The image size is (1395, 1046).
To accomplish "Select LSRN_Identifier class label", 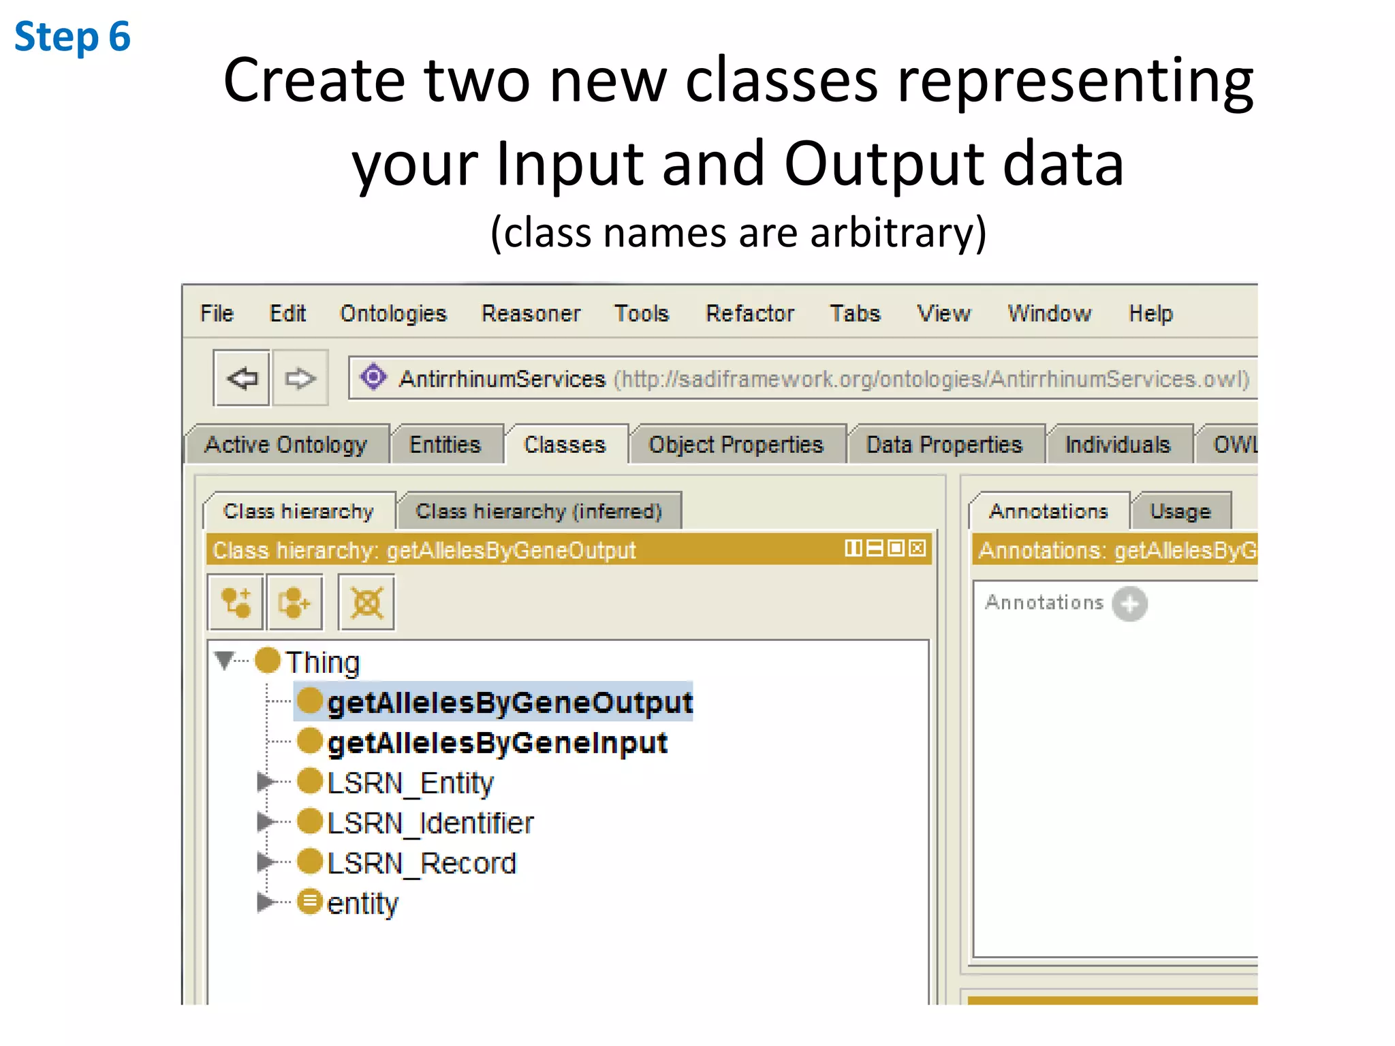I will coord(430,823).
